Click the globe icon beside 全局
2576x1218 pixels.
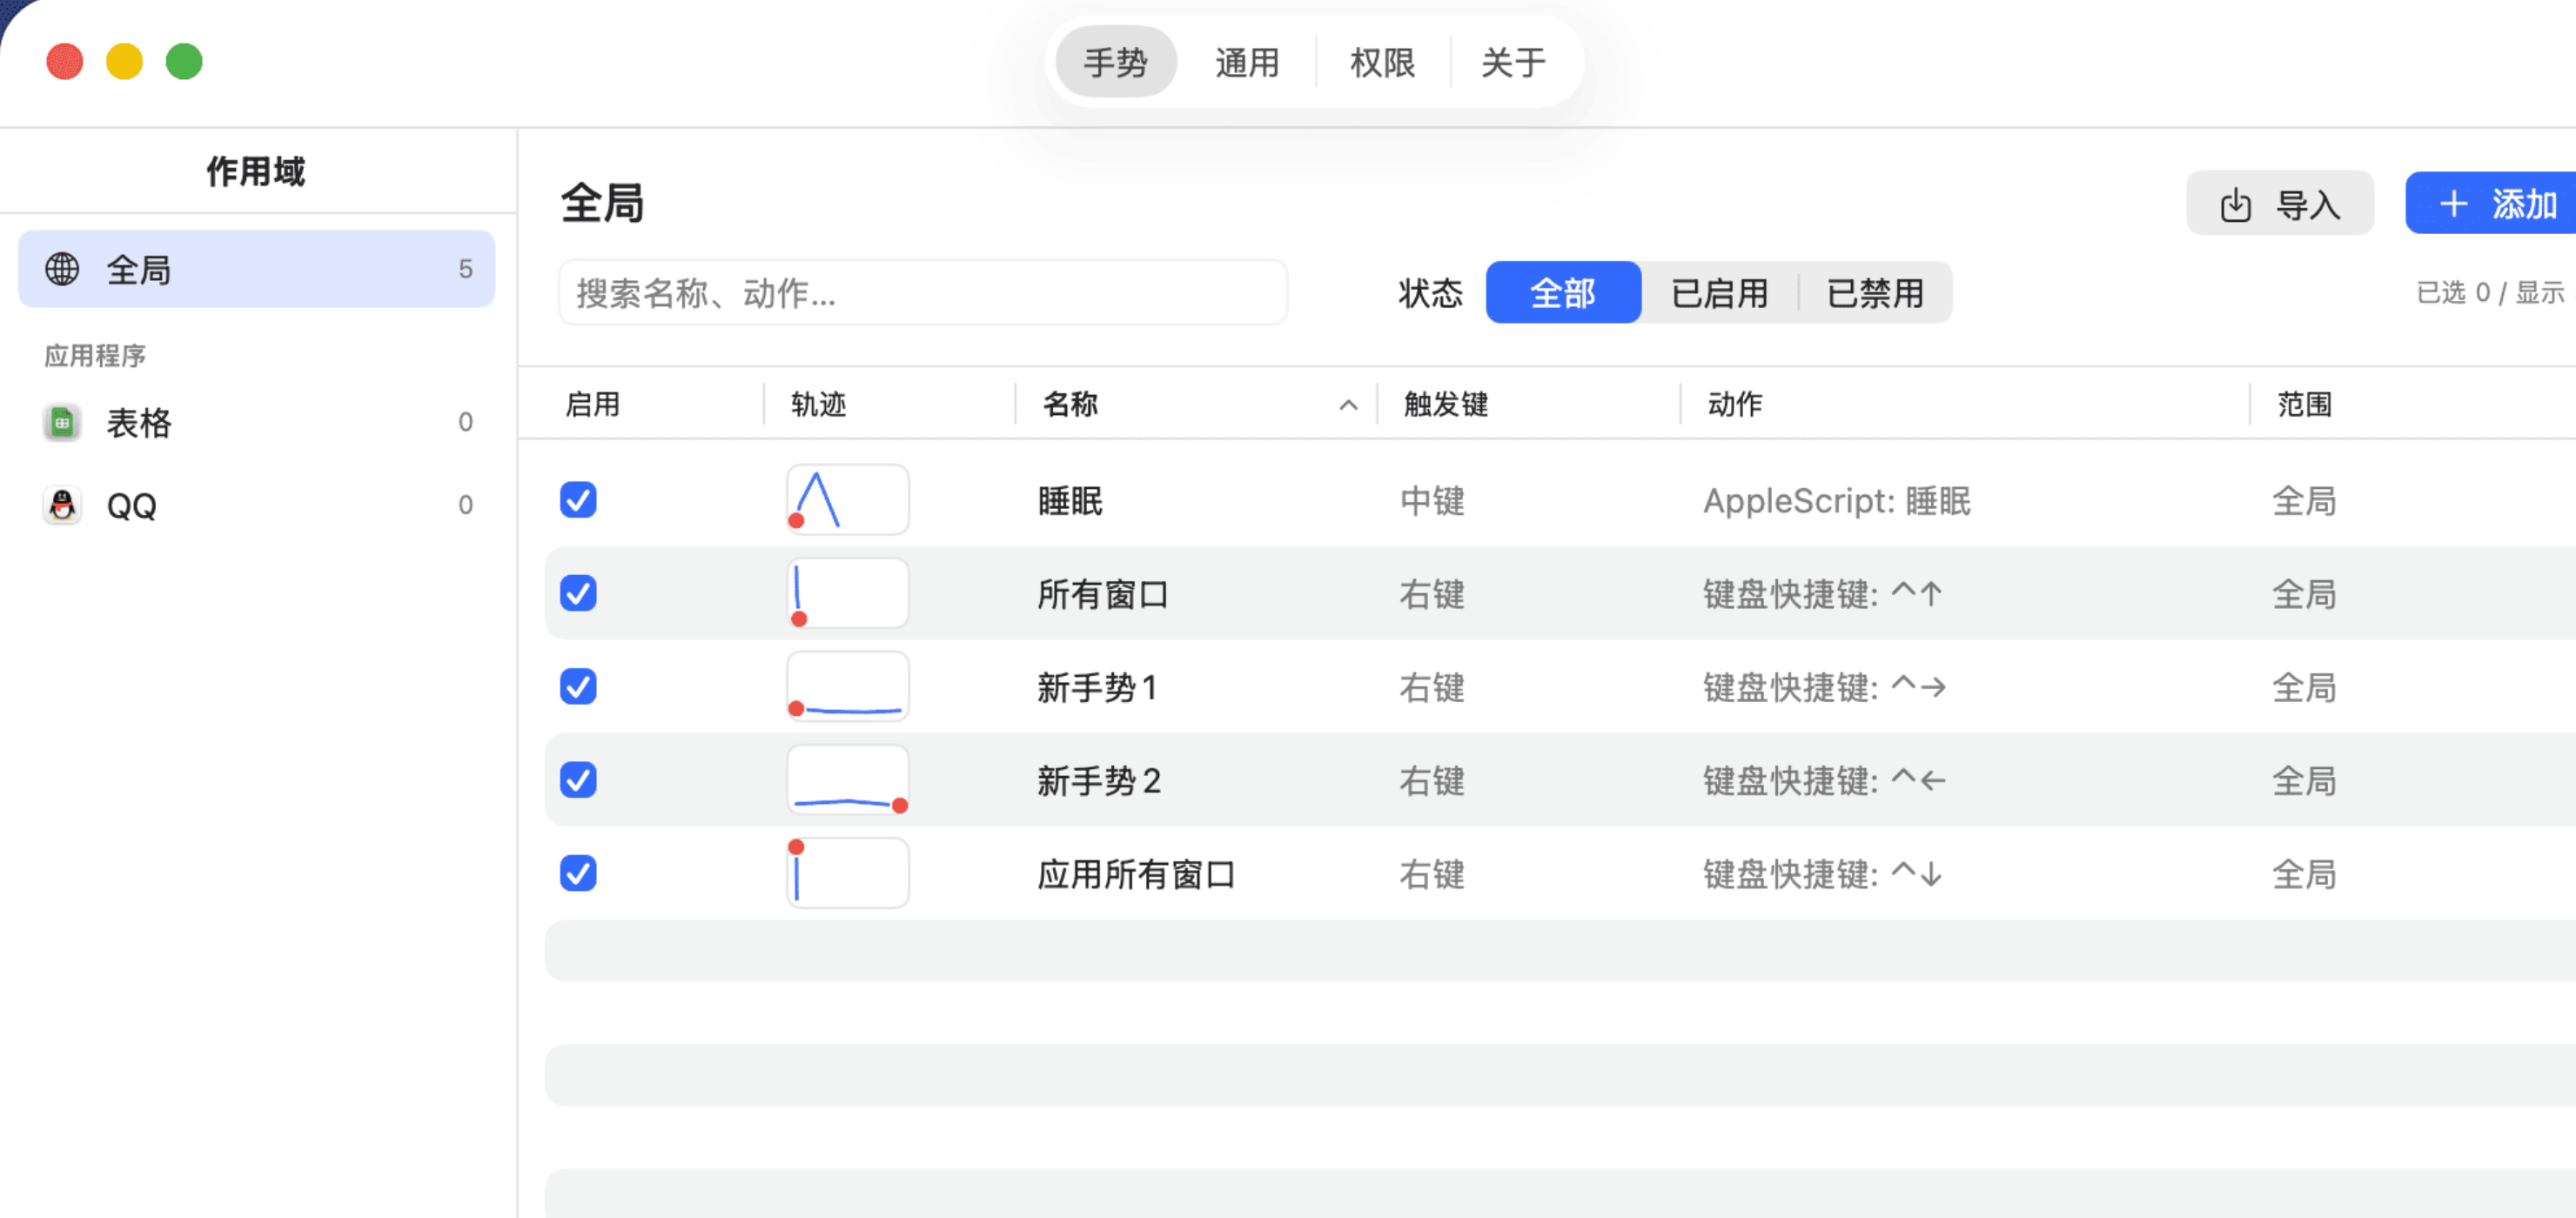(62, 269)
